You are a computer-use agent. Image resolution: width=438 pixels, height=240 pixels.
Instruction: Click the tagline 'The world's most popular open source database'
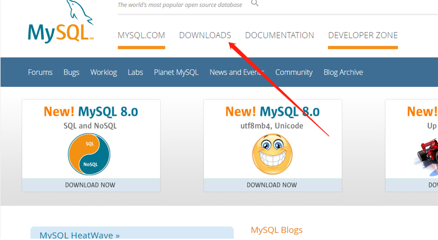(180, 5)
